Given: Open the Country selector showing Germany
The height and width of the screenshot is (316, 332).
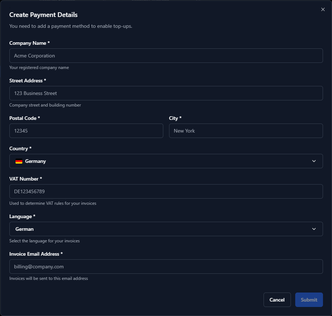Looking at the screenshot, I should tap(166, 161).
